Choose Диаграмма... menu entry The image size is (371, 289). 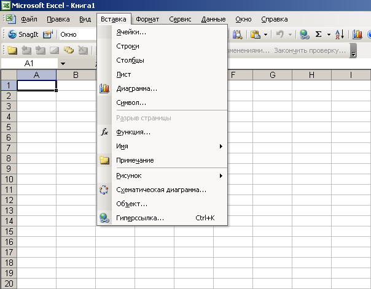(162, 88)
